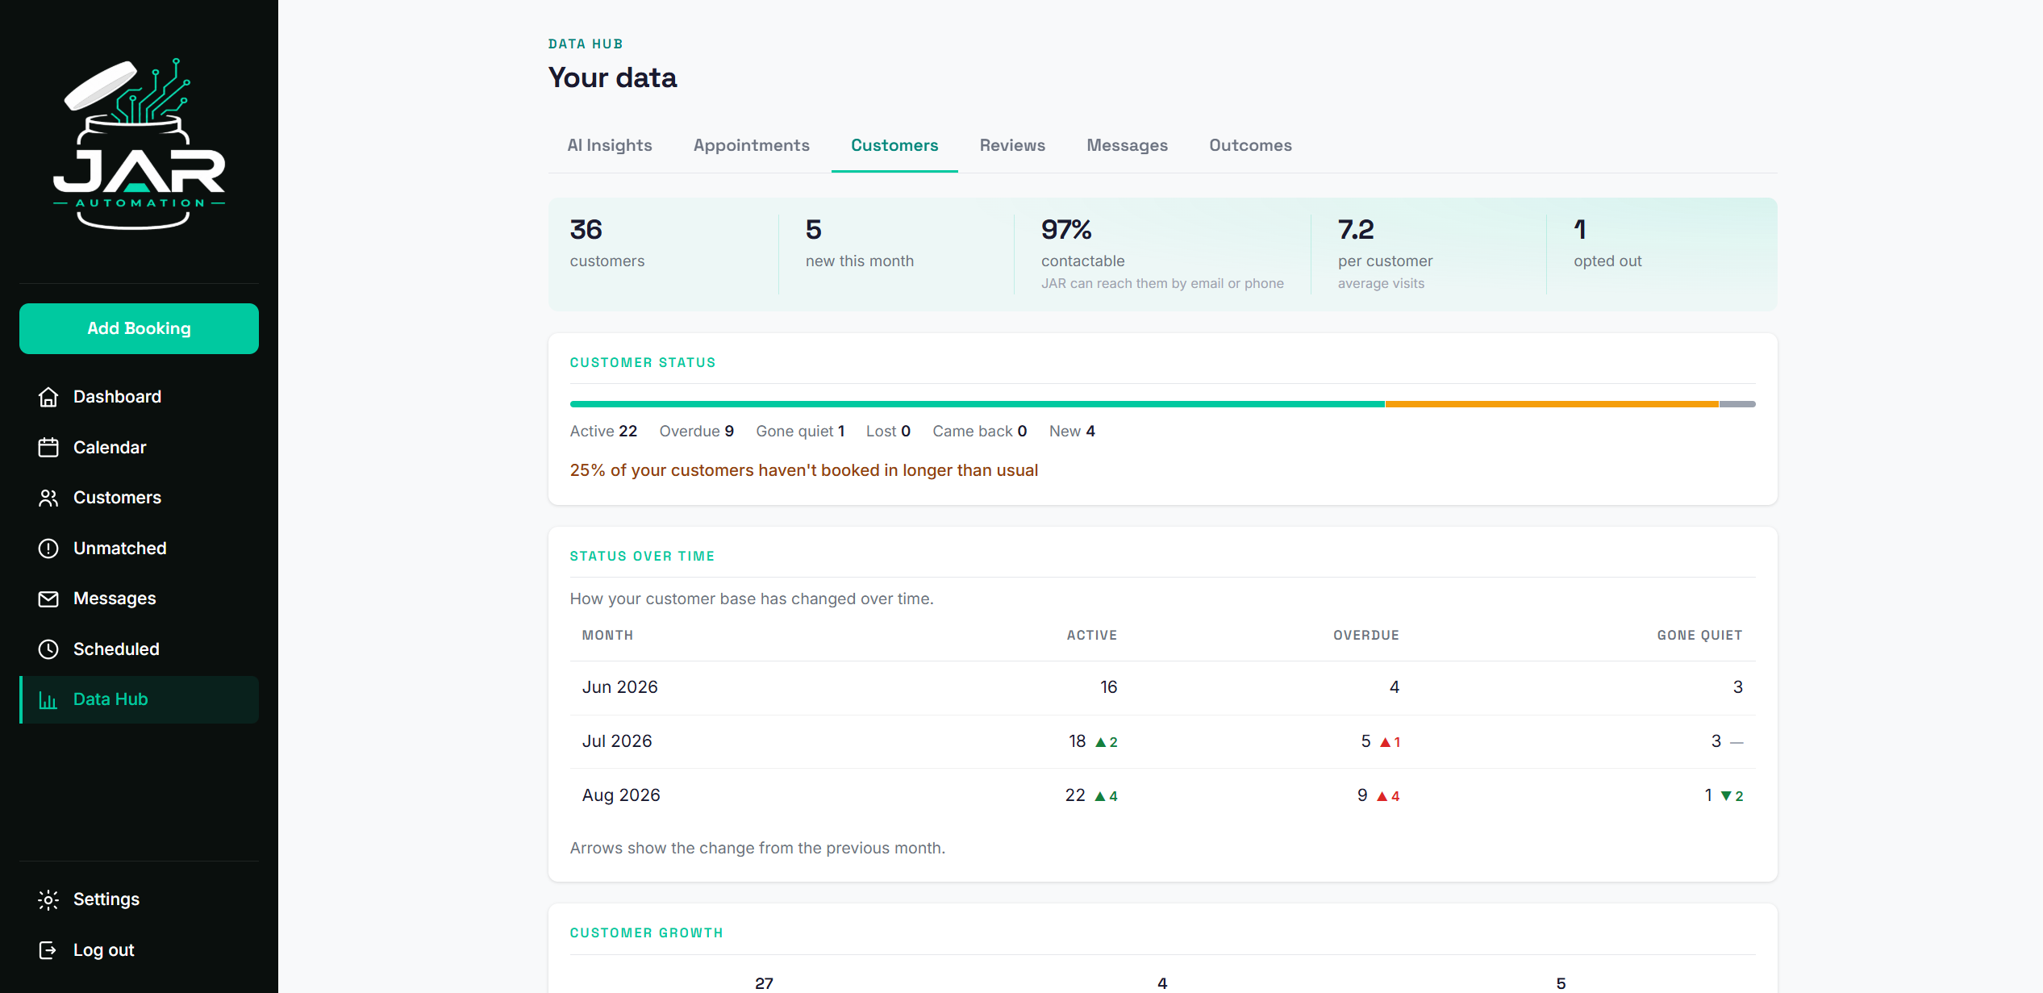
Task: Click the Calendar icon in sidebar
Action: 48,448
